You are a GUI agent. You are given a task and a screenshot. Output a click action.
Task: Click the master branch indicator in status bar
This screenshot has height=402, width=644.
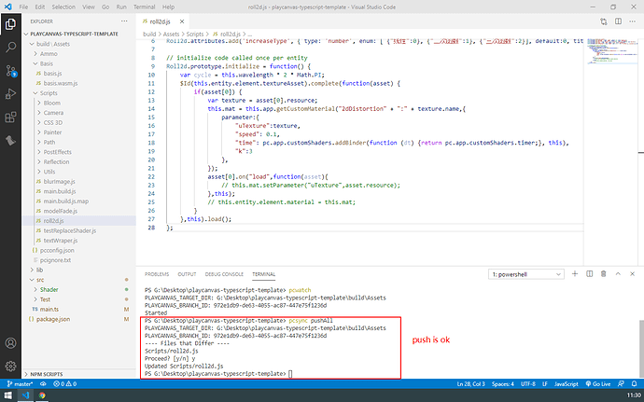click(x=20, y=384)
